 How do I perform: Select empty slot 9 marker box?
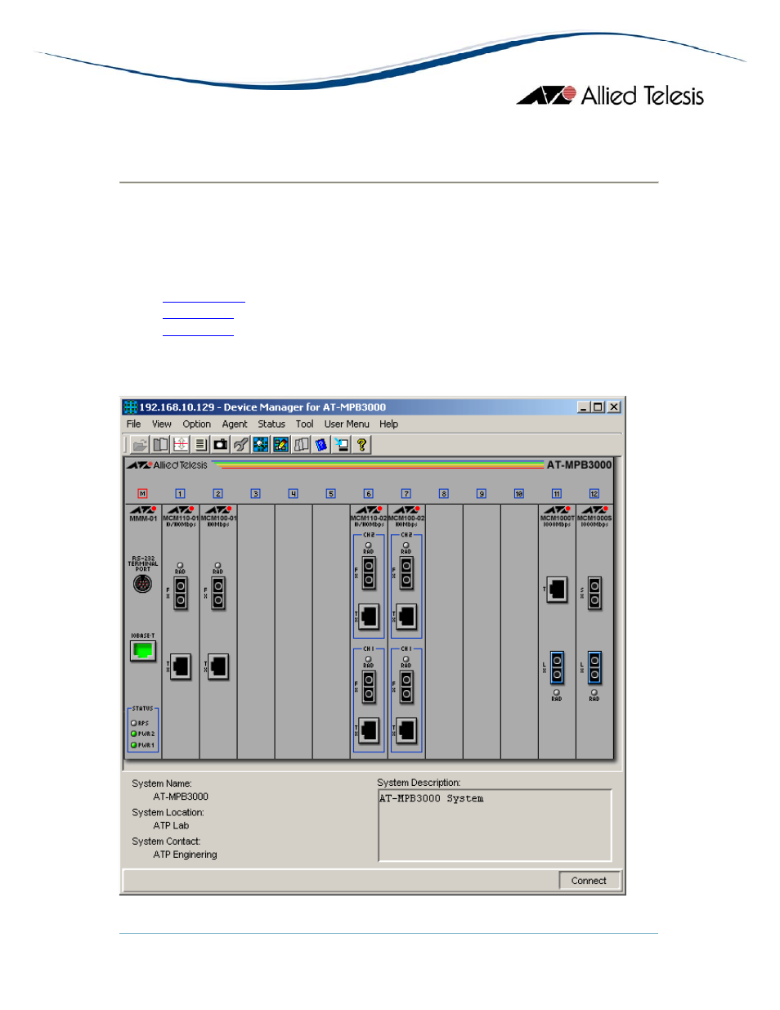pyautogui.click(x=481, y=494)
